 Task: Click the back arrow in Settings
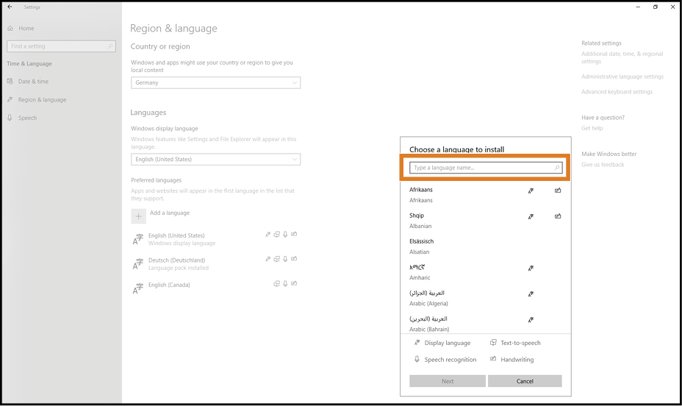10,7
